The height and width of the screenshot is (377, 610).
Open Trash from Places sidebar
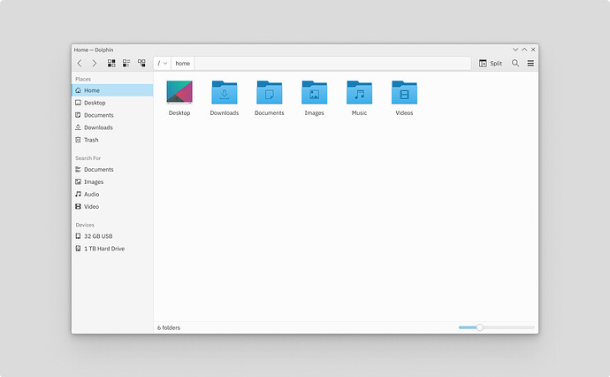pyautogui.click(x=91, y=140)
